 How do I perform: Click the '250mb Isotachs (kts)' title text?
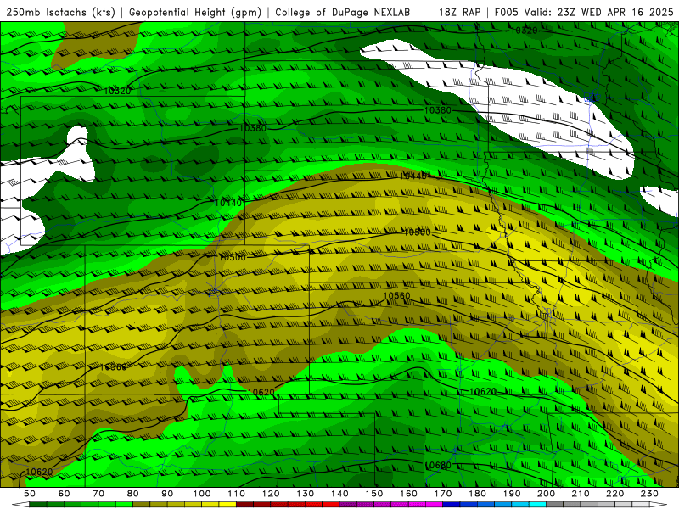(60, 12)
